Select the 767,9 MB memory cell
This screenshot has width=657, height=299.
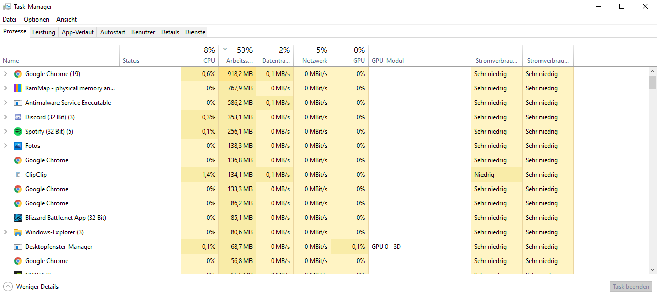[x=237, y=88]
